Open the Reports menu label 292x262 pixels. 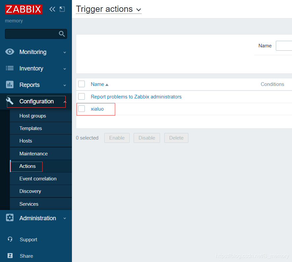point(30,85)
